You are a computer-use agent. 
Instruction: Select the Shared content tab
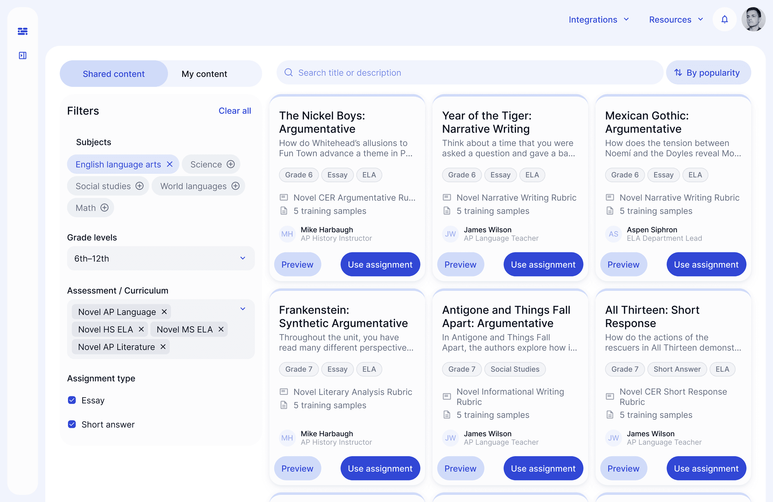pyautogui.click(x=114, y=74)
